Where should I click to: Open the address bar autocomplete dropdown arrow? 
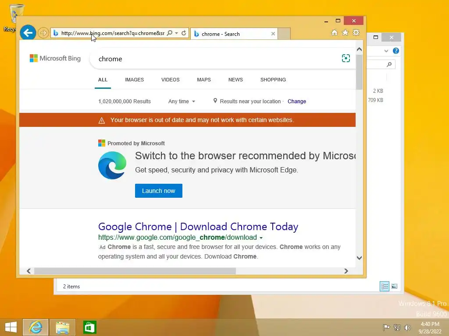[x=176, y=33]
